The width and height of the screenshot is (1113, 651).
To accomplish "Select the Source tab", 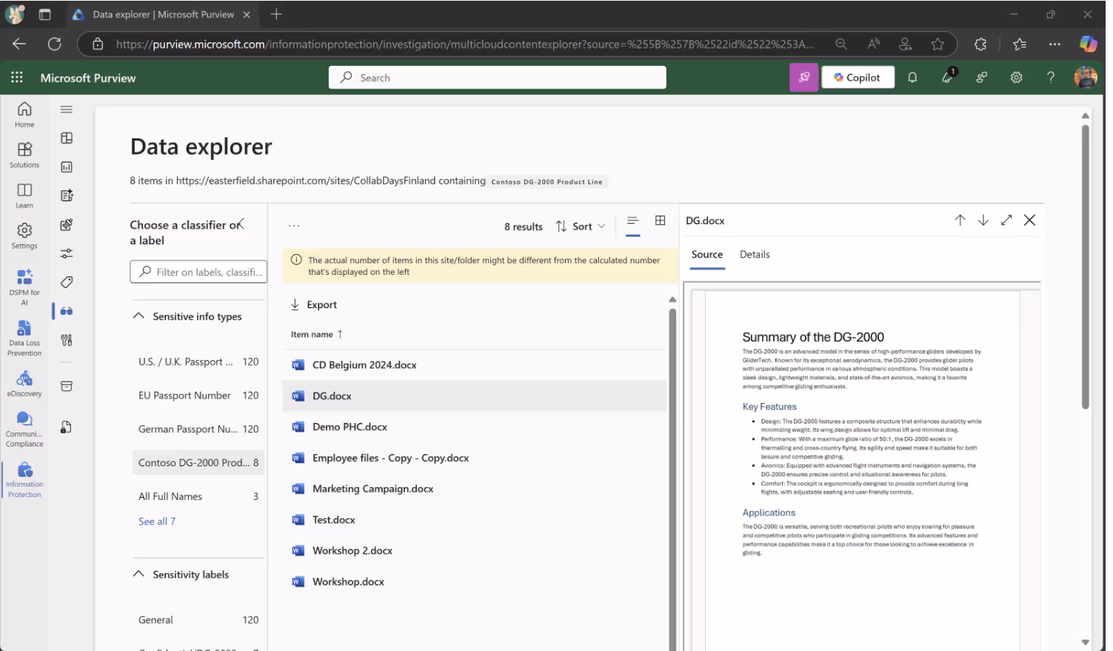I will (x=707, y=255).
